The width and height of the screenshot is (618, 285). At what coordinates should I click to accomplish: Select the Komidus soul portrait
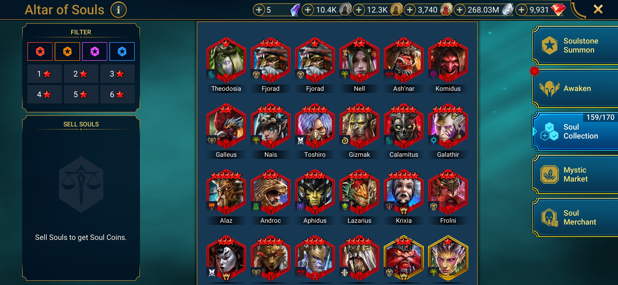click(x=448, y=61)
